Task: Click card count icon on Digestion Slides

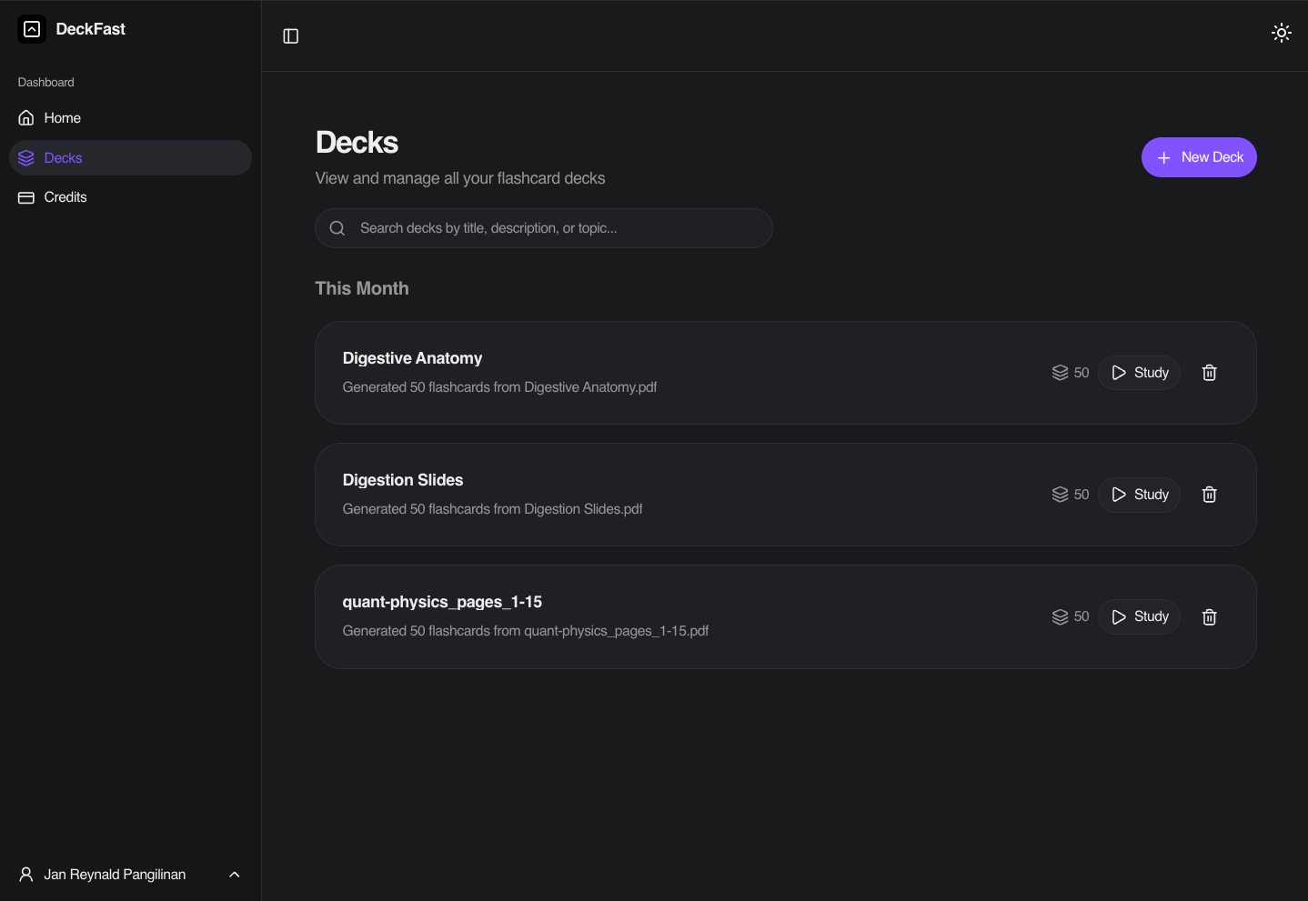Action: (1060, 495)
